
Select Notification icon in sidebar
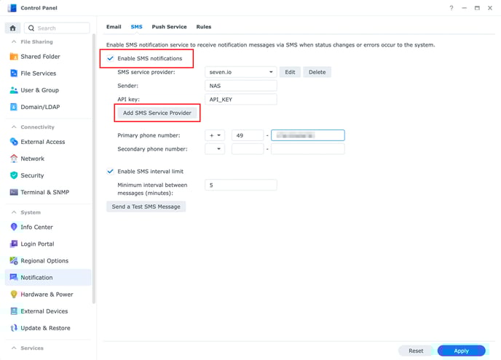click(x=14, y=277)
